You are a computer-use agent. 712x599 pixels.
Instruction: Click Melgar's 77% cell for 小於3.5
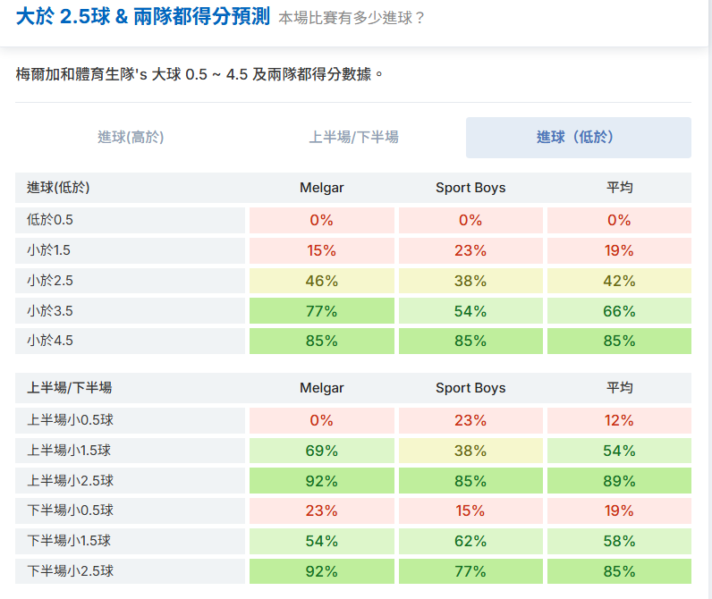[321, 311]
